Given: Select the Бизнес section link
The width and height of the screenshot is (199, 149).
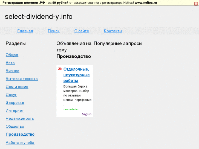Looking at the screenshot, I should tap(12, 71).
